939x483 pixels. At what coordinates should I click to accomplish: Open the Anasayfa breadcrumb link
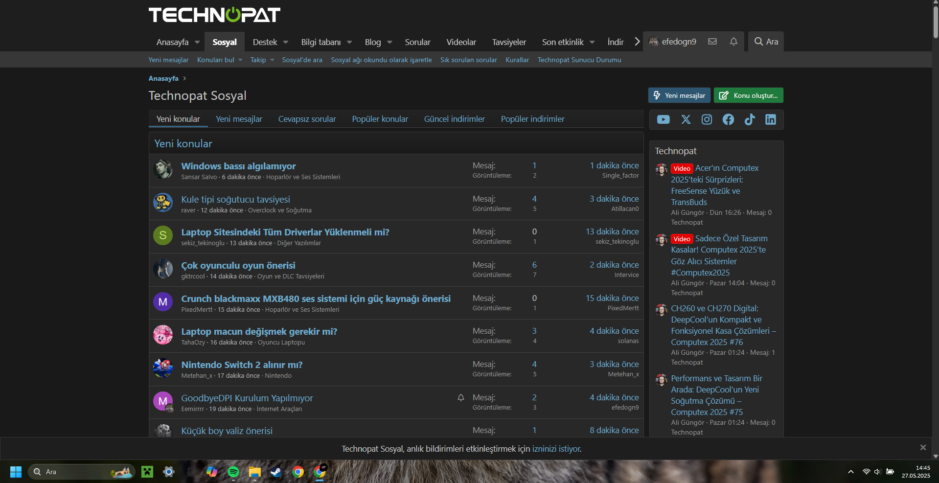point(163,78)
